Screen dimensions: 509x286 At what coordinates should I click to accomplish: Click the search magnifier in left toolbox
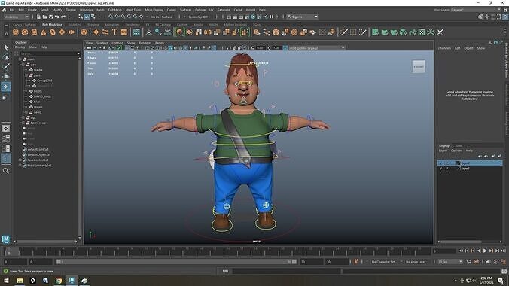pyautogui.click(x=6, y=171)
